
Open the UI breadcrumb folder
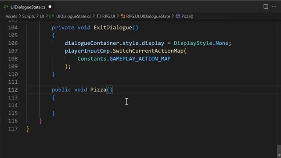(x=42, y=16)
